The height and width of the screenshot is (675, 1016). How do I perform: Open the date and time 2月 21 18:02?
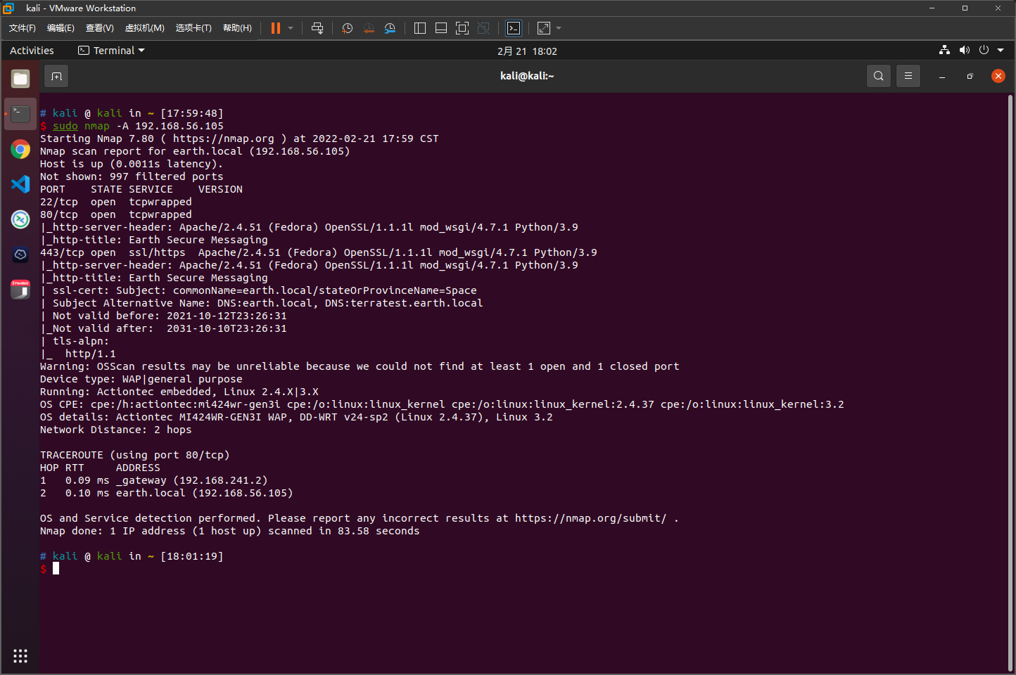click(527, 51)
